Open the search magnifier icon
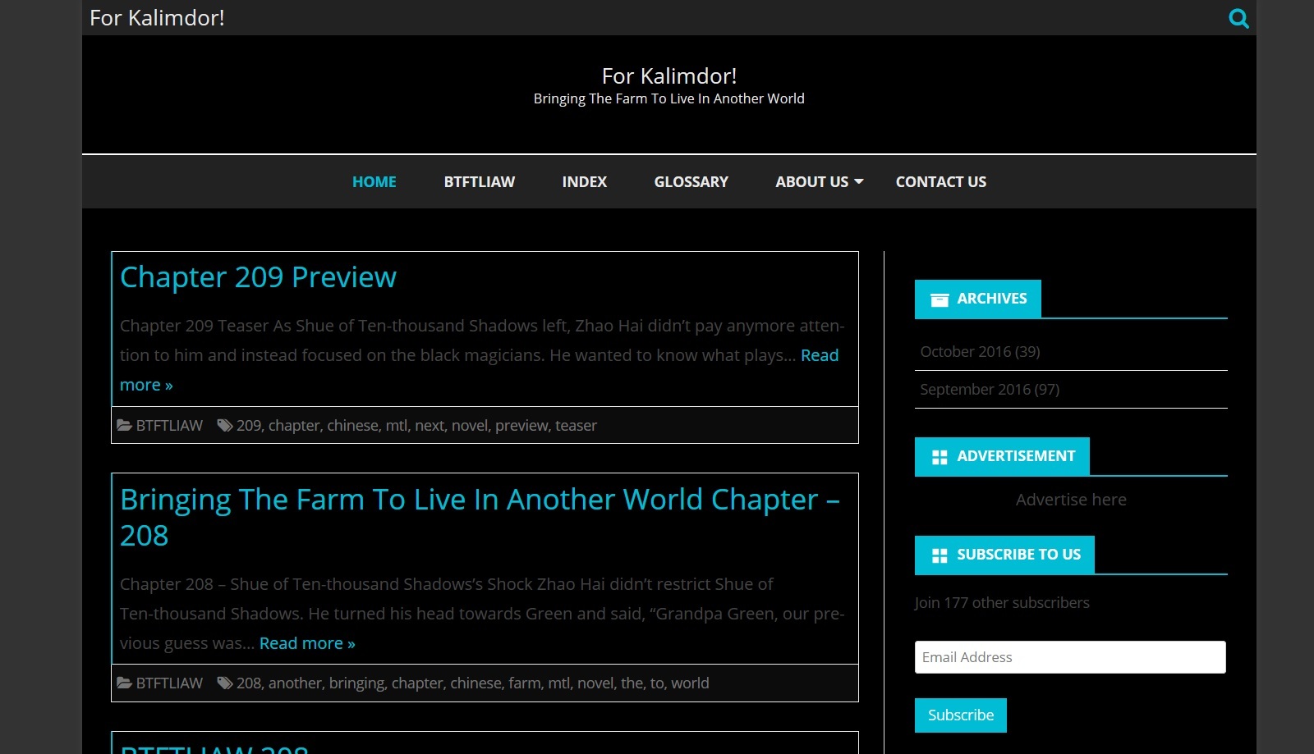The image size is (1314, 754). coord(1238,18)
